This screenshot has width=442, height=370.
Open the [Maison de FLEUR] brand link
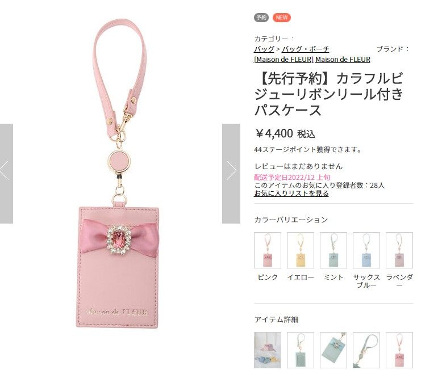click(x=283, y=60)
